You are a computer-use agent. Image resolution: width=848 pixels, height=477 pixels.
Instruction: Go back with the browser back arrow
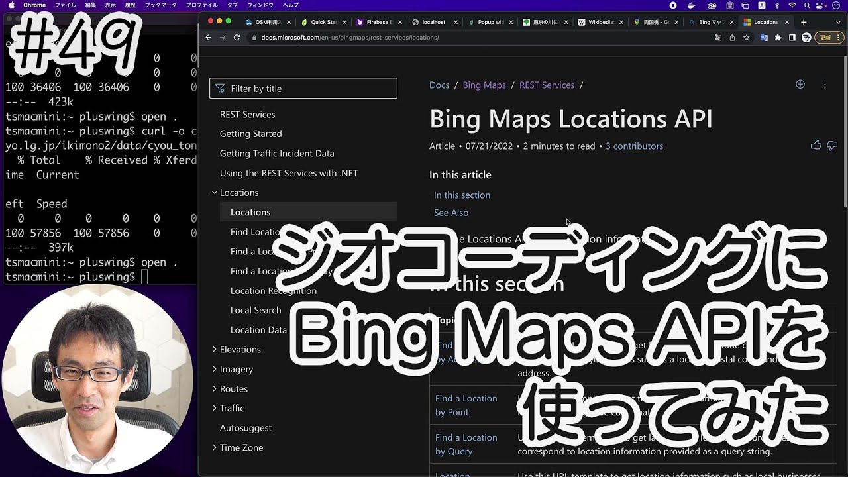tap(209, 38)
